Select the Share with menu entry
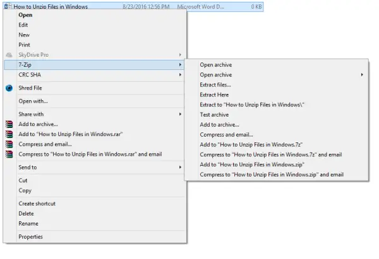Viewport: 379px width, 259px height. [x=95, y=114]
